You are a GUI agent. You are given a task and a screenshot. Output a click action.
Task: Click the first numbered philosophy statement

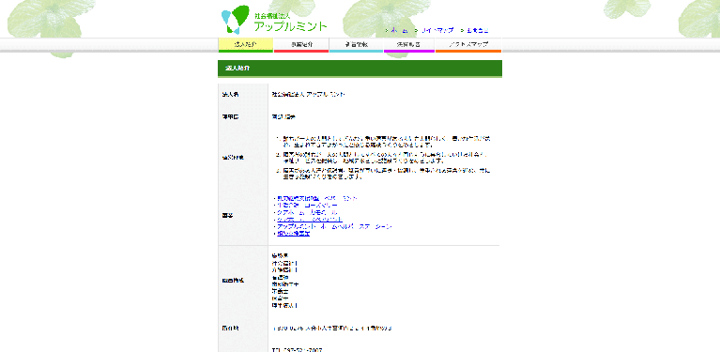coord(387,141)
